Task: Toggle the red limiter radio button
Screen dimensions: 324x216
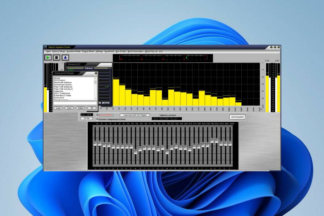Action: click(x=97, y=115)
